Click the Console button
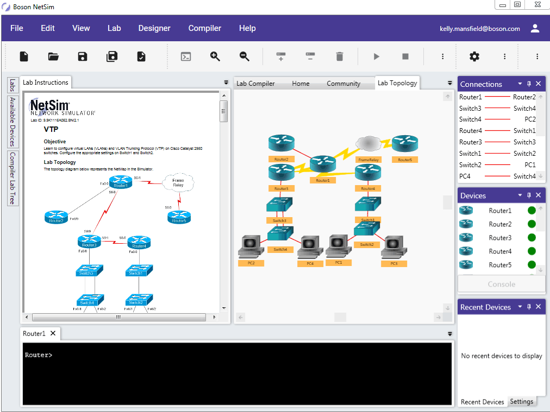Viewport: 550px width, 412px height. 501,284
